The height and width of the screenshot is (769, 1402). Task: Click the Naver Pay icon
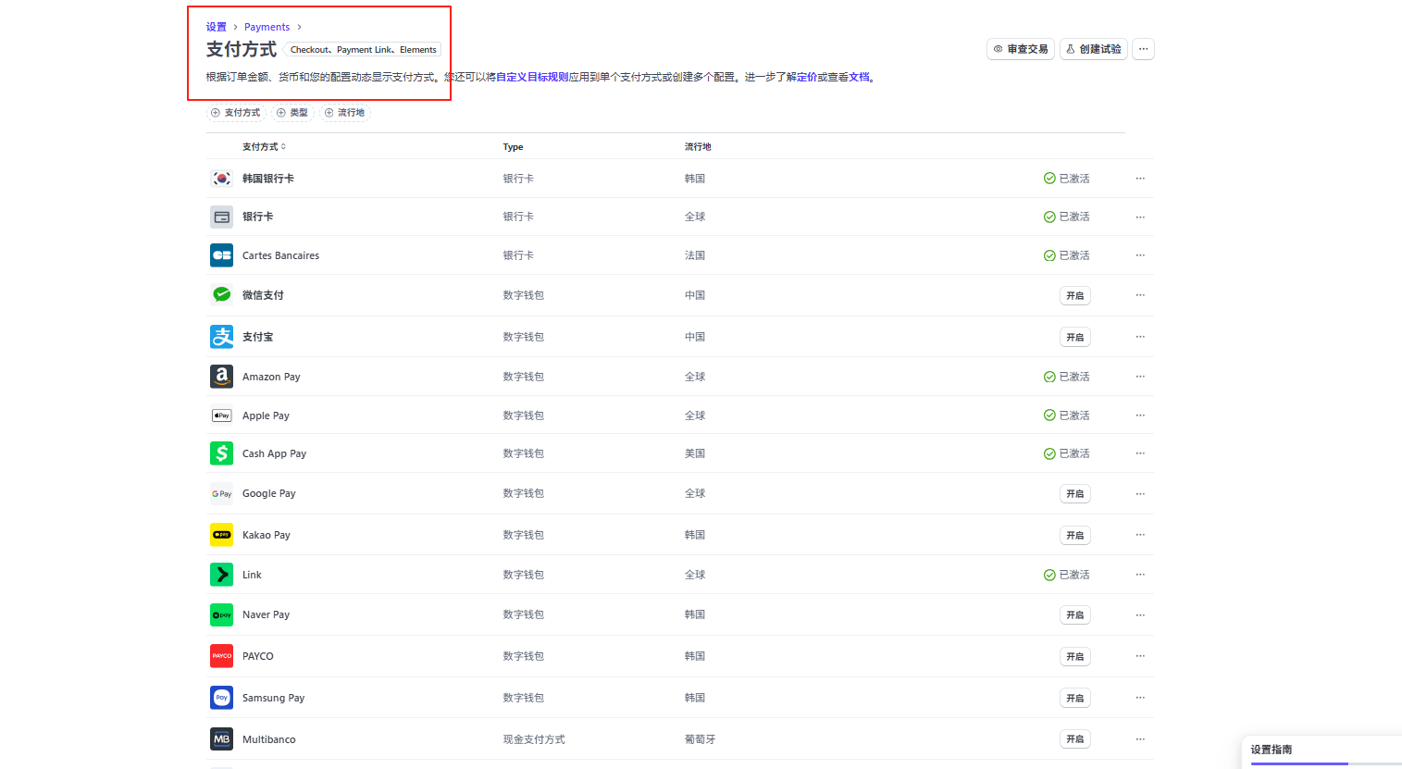tap(221, 614)
